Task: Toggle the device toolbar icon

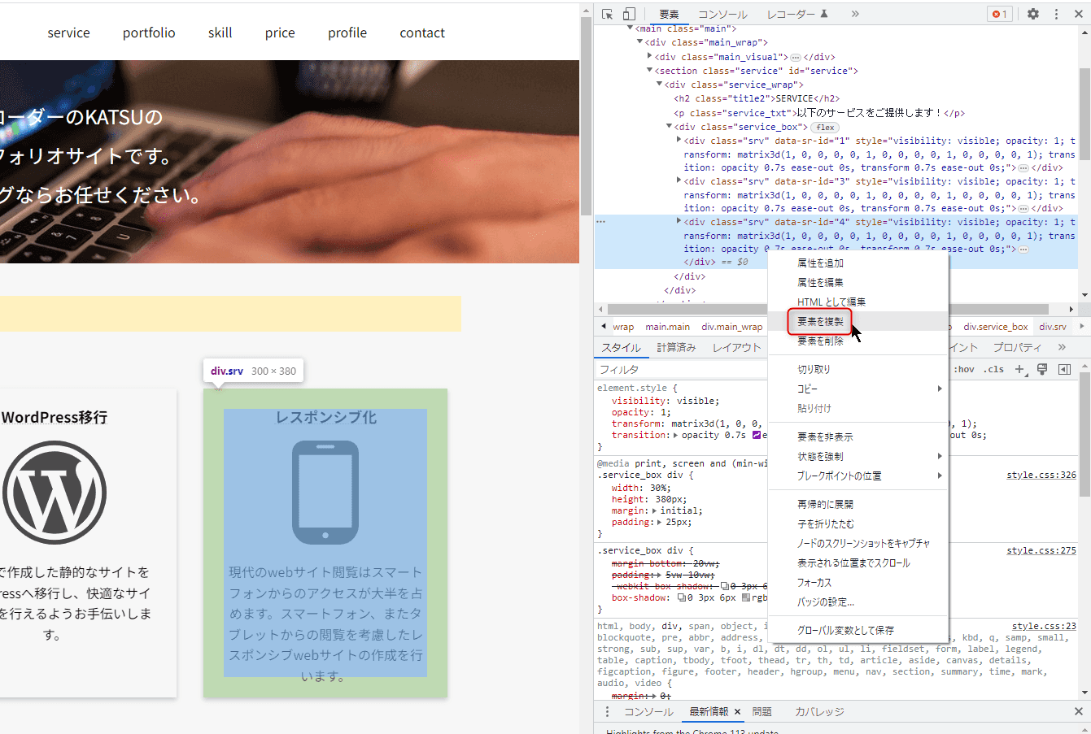Action: 629,14
